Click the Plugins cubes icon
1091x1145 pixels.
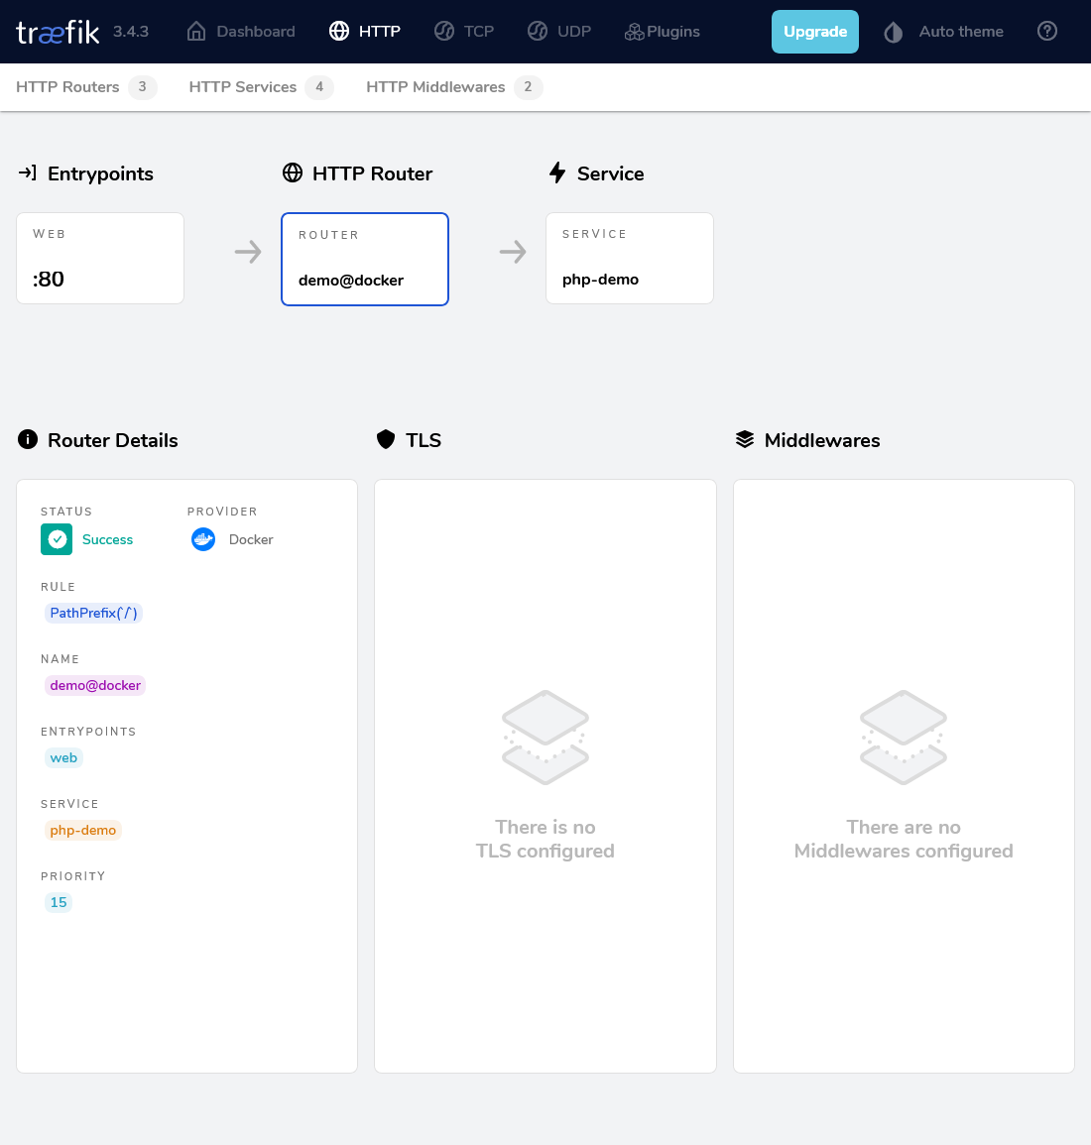(634, 32)
